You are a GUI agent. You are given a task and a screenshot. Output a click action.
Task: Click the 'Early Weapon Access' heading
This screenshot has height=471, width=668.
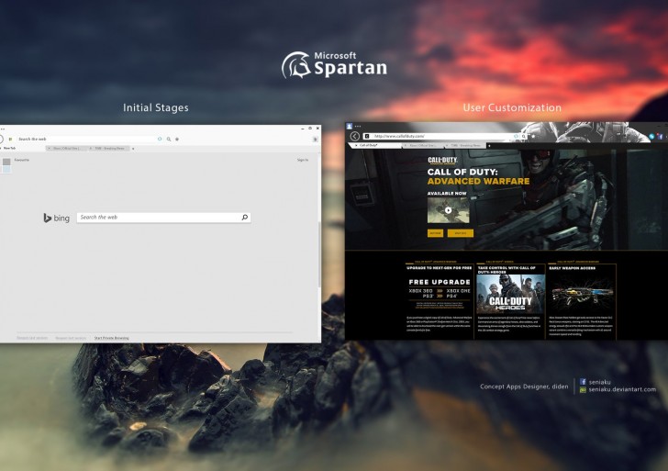click(573, 268)
